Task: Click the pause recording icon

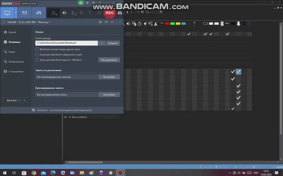Action: 99,13
